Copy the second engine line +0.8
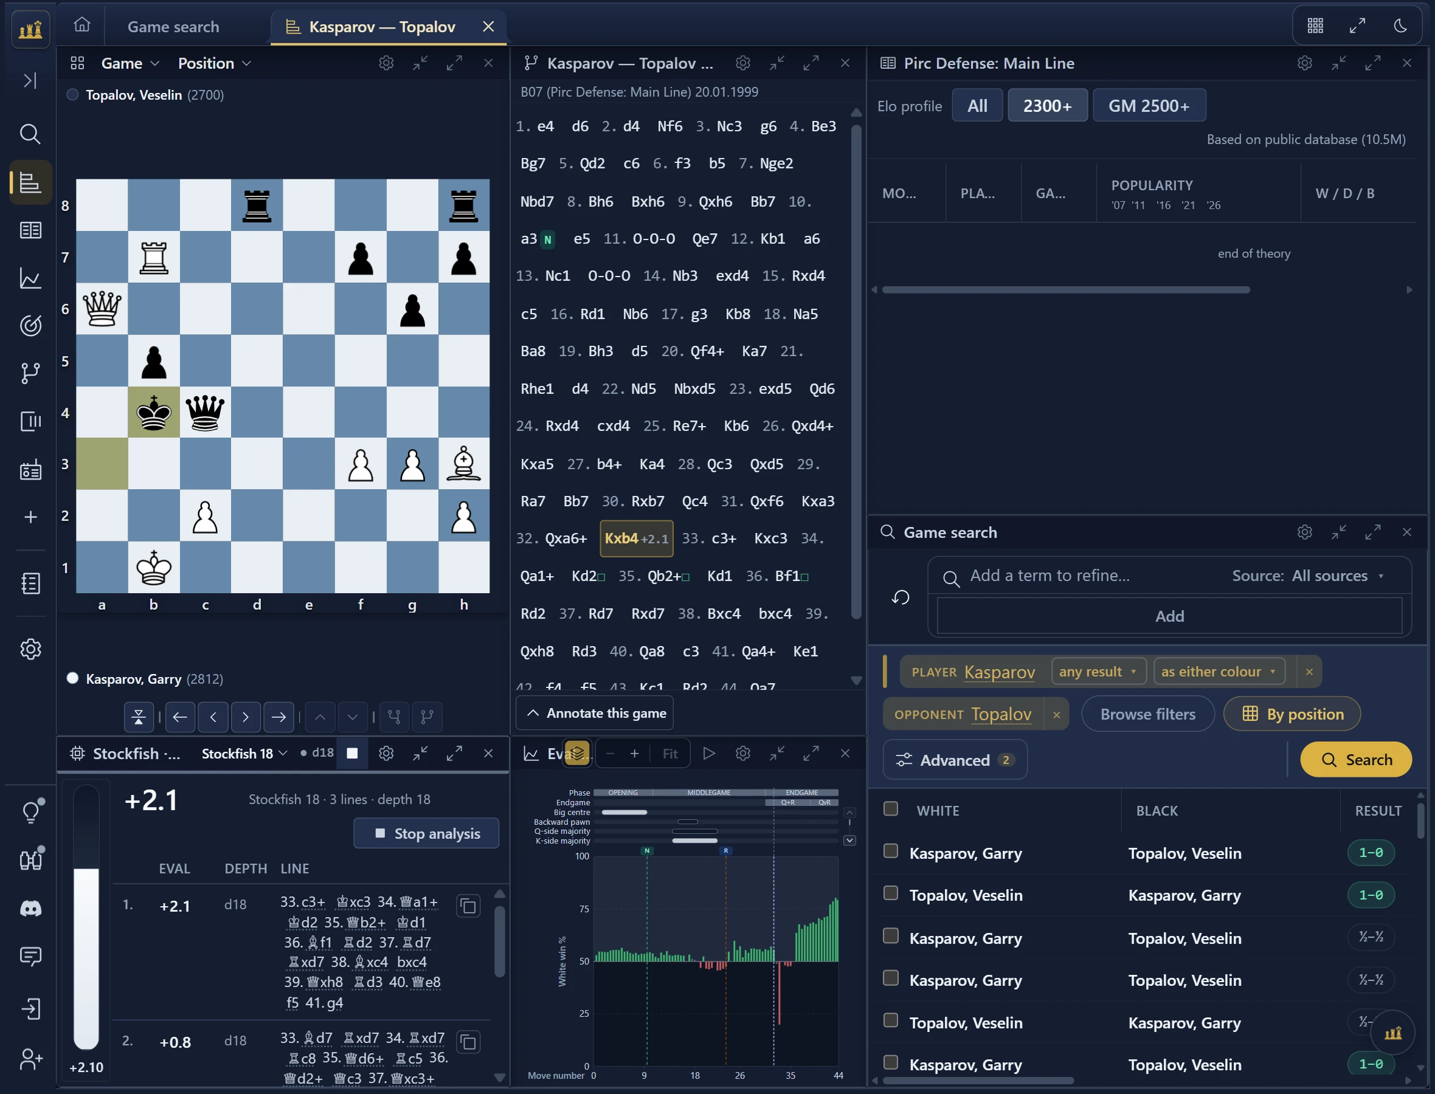 tap(468, 1042)
